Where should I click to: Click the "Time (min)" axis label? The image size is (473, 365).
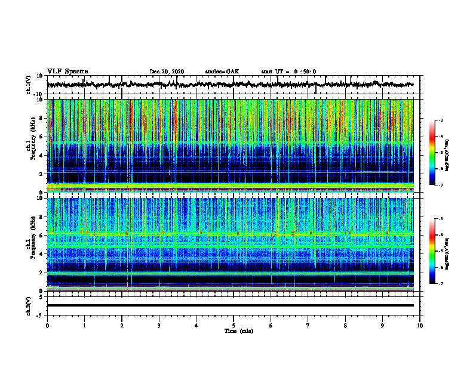click(239, 331)
